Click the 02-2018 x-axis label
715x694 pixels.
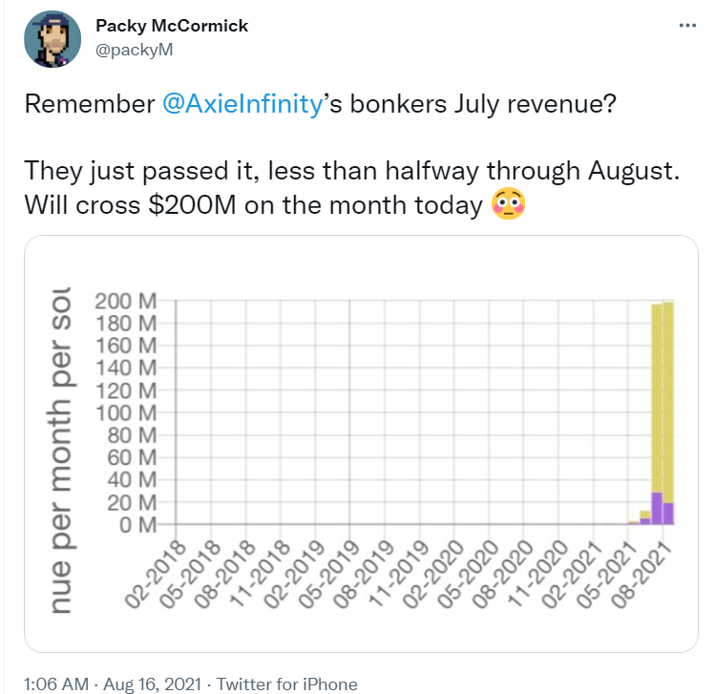[155, 576]
